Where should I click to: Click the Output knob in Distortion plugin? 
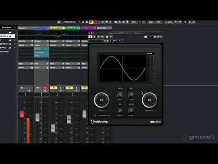click(131, 111)
